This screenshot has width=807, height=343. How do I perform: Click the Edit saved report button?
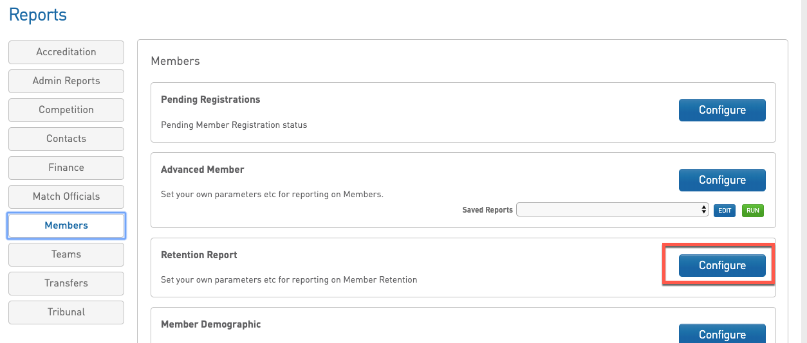tap(725, 210)
